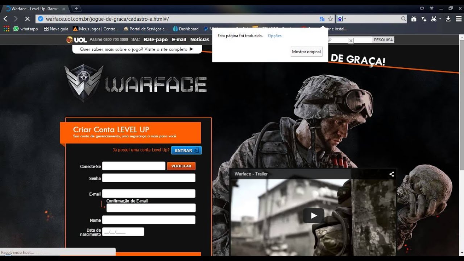Click the video download toolbar icon
Screen dimensions: 464x261
(x=414, y=19)
